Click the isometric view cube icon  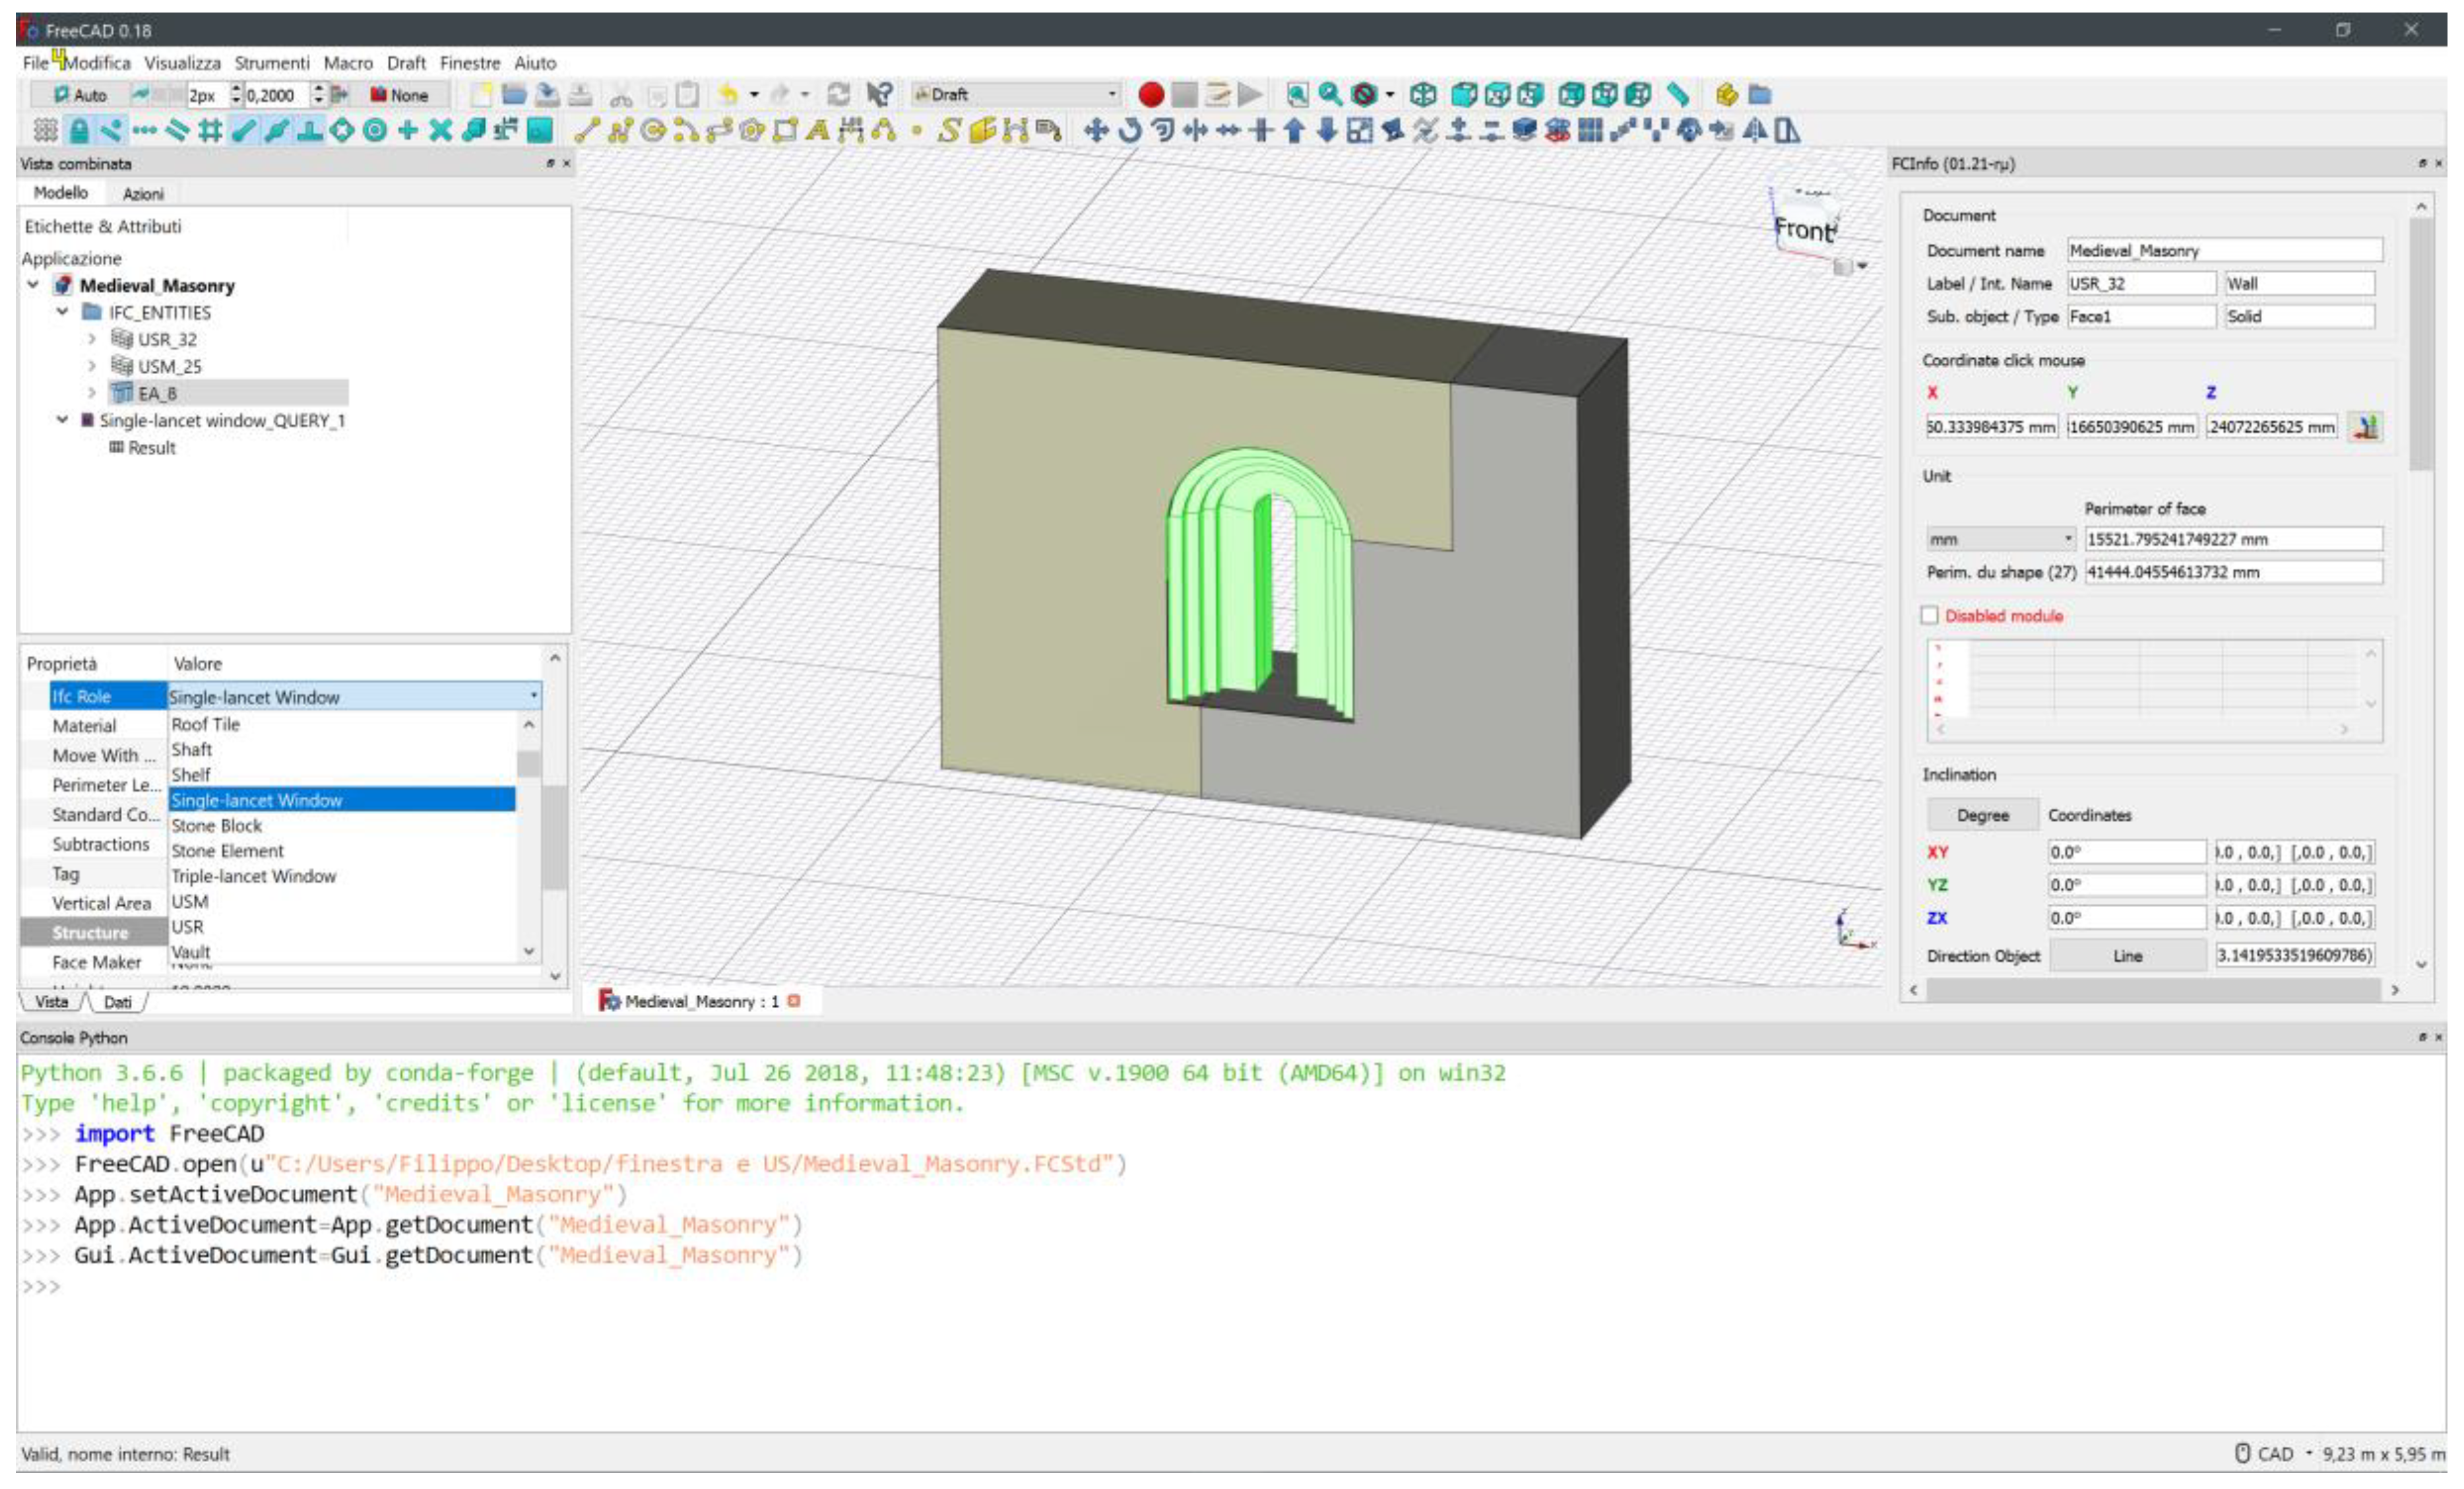(1423, 95)
